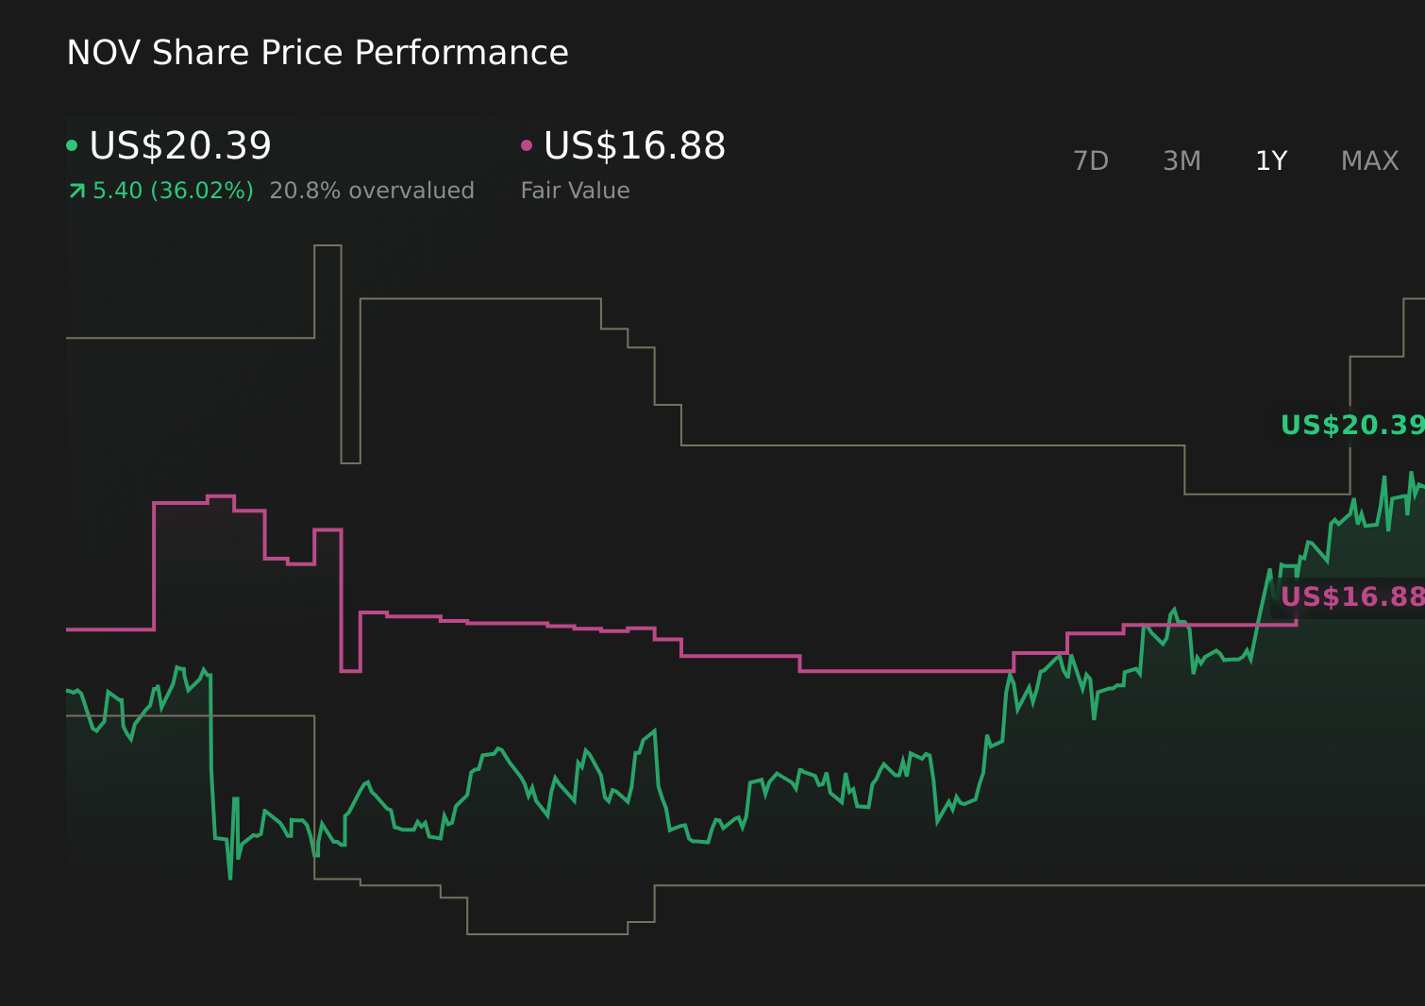1425x1006 pixels.
Task: Select the green share price legend dot
Action: pos(72,144)
